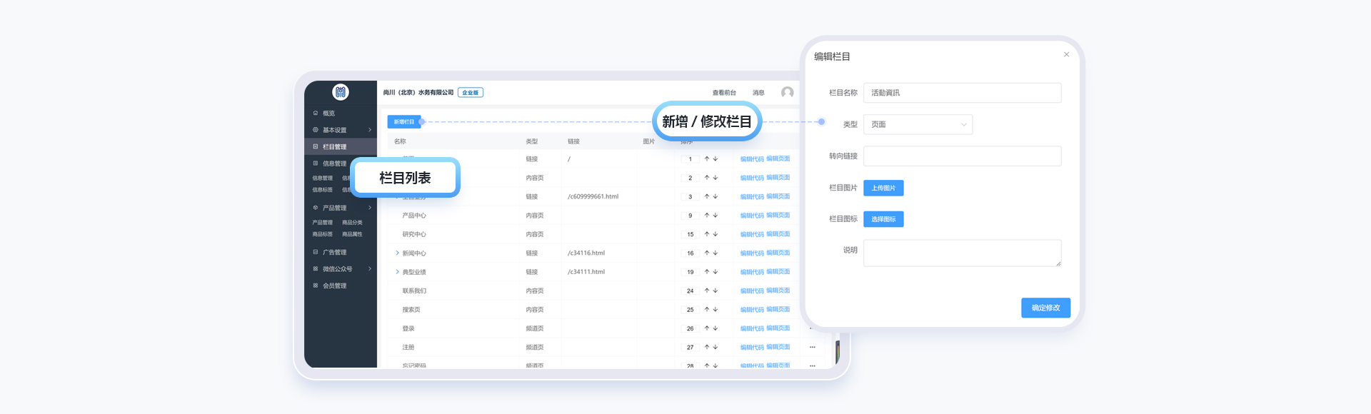Click the move-up arrow for sort row 16
Image resolution: width=1371 pixels, height=414 pixels.
(x=707, y=253)
